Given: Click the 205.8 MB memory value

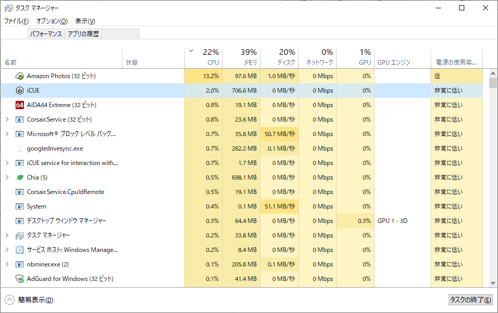Looking at the screenshot, I should pos(244,264).
